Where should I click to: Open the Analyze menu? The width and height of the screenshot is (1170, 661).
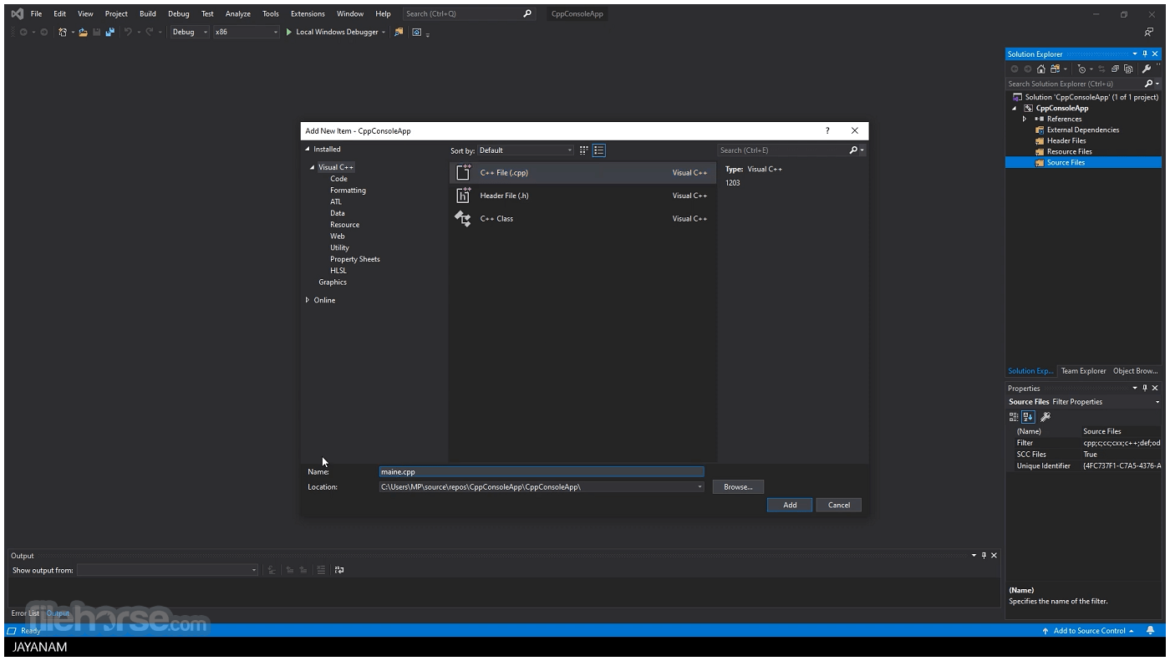click(x=238, y=13)
